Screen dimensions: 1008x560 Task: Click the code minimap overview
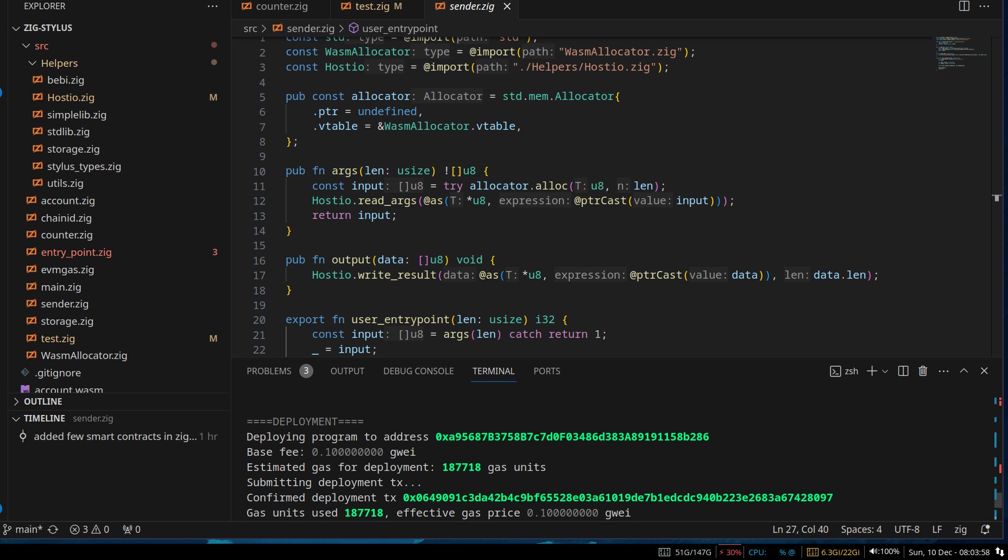click(x=961, y=54)
